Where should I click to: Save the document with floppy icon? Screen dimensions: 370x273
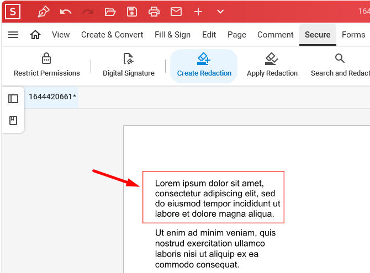pyautogui.click(x=132, y=12)
